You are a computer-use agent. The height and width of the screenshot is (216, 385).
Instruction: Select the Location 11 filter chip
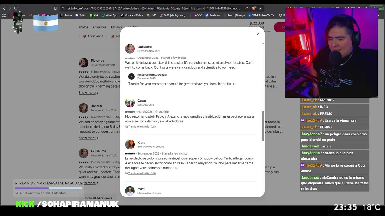[93, 36]
